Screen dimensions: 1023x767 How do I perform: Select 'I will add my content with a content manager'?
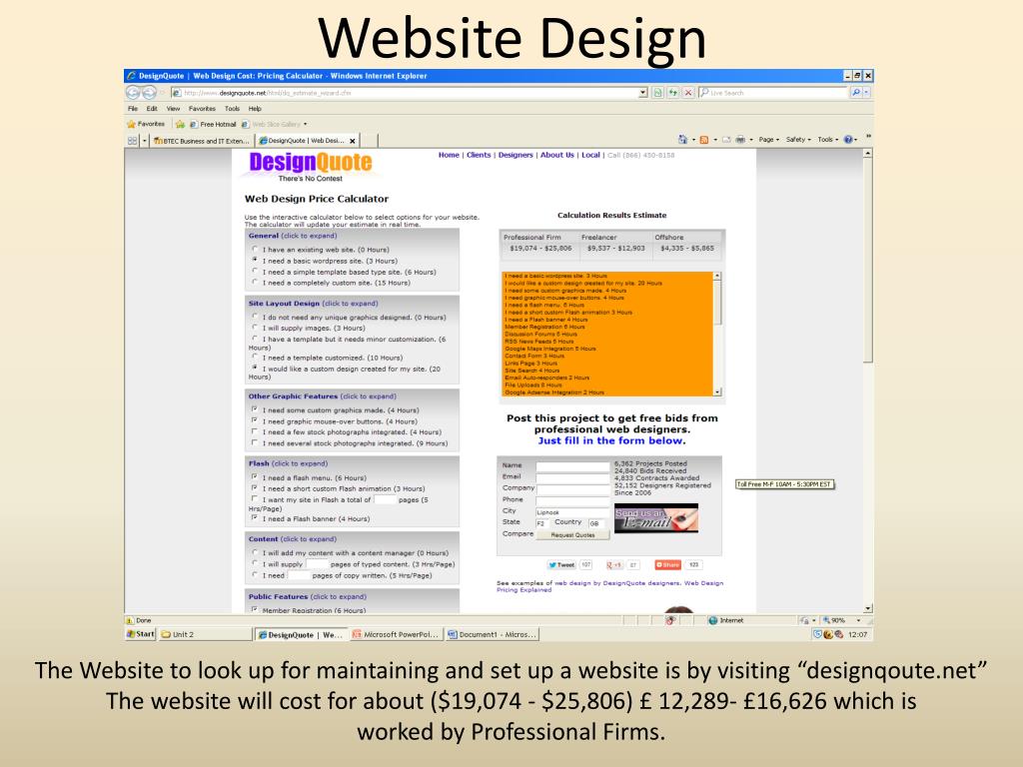pyautogui.click(x=255, y=552)
